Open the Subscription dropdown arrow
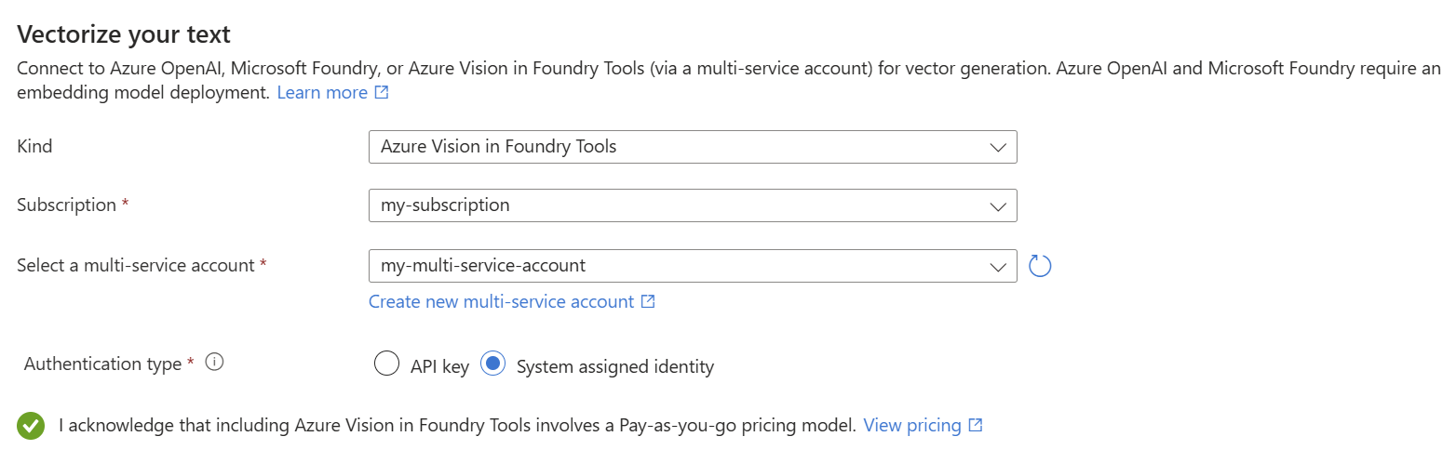 (x=998, y=205)
